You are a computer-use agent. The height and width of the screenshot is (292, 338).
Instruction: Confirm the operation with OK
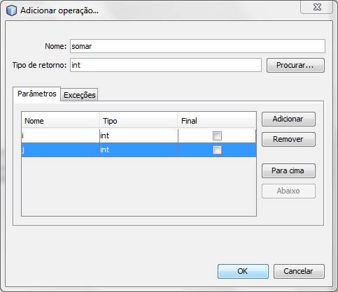[x=243, y=271]
